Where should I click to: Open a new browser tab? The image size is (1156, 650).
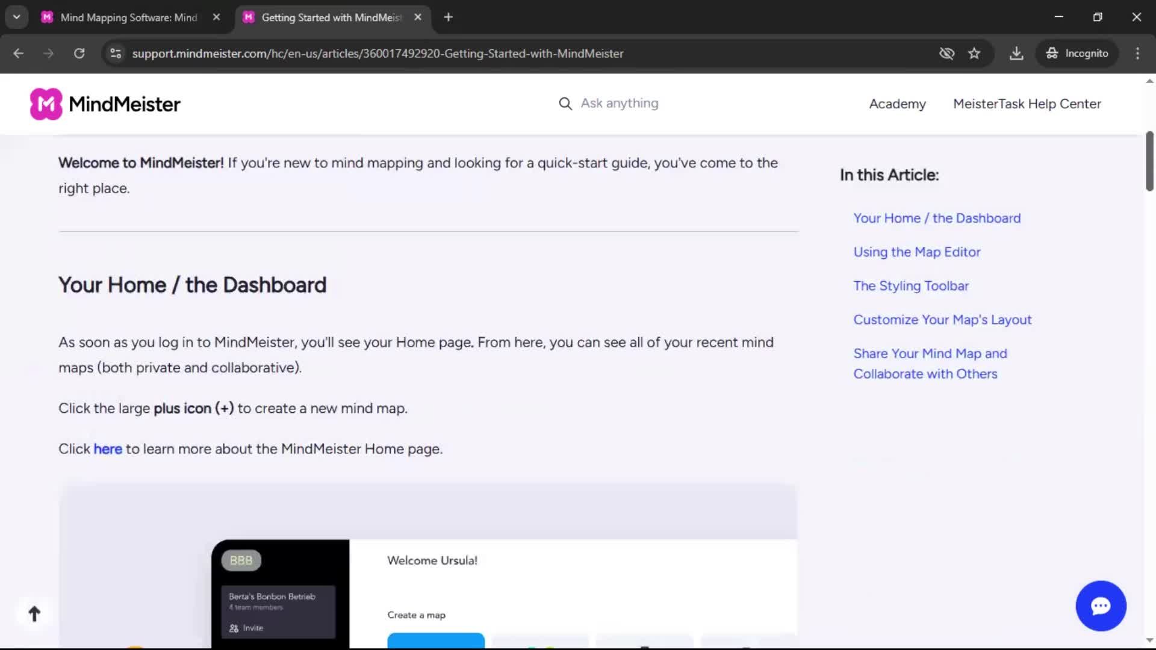448,17
